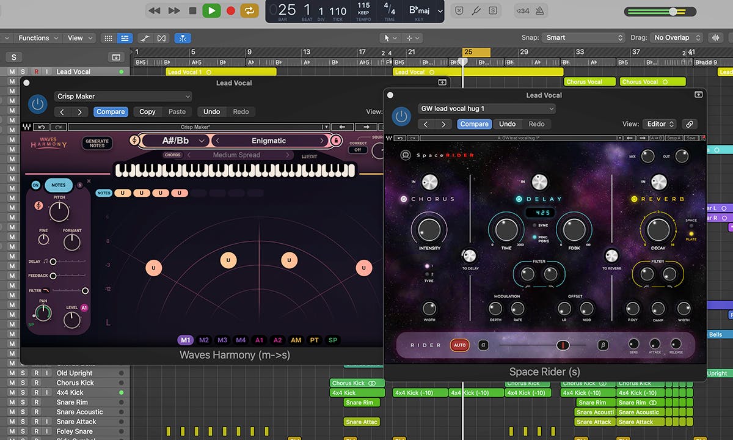Open the Functions menu
The width and height of the screenshot is (733, 440).
click(x=38, y=38)
